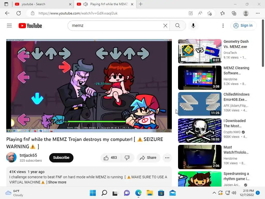Screen dimensions: 265x199
Task: Open Edge Settings and more menu
Action: pos(257,13)
